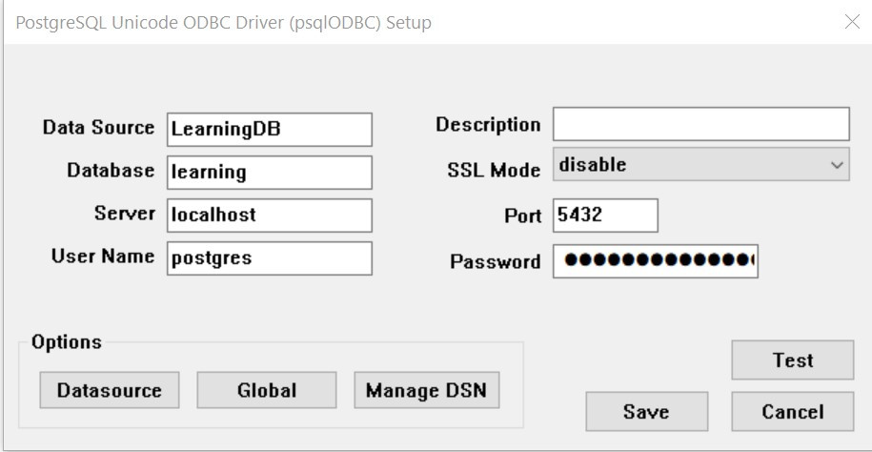Open the Datasource options button
This screenshot has width=872, height=452.
pos(109,390)
